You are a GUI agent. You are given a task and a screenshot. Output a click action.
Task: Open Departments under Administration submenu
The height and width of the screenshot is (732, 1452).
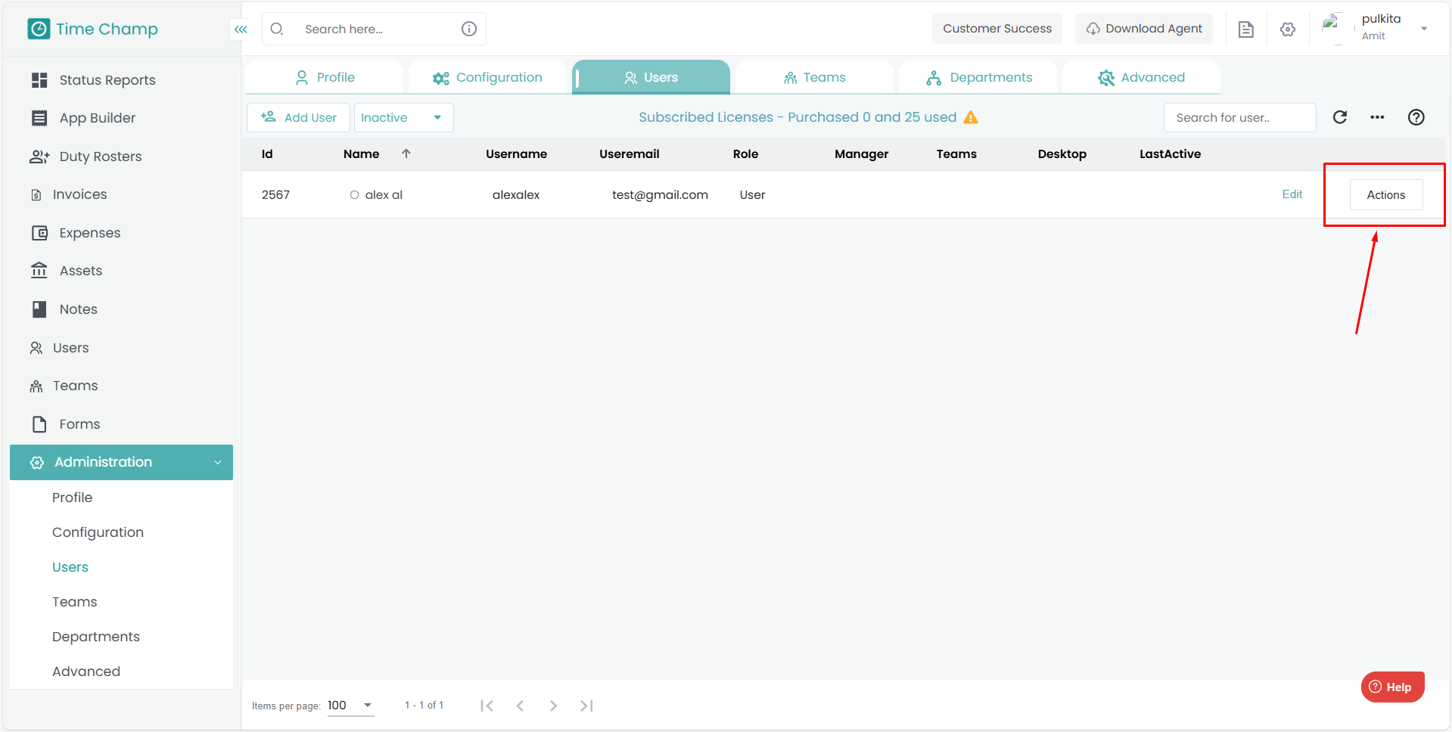(96, 637)
